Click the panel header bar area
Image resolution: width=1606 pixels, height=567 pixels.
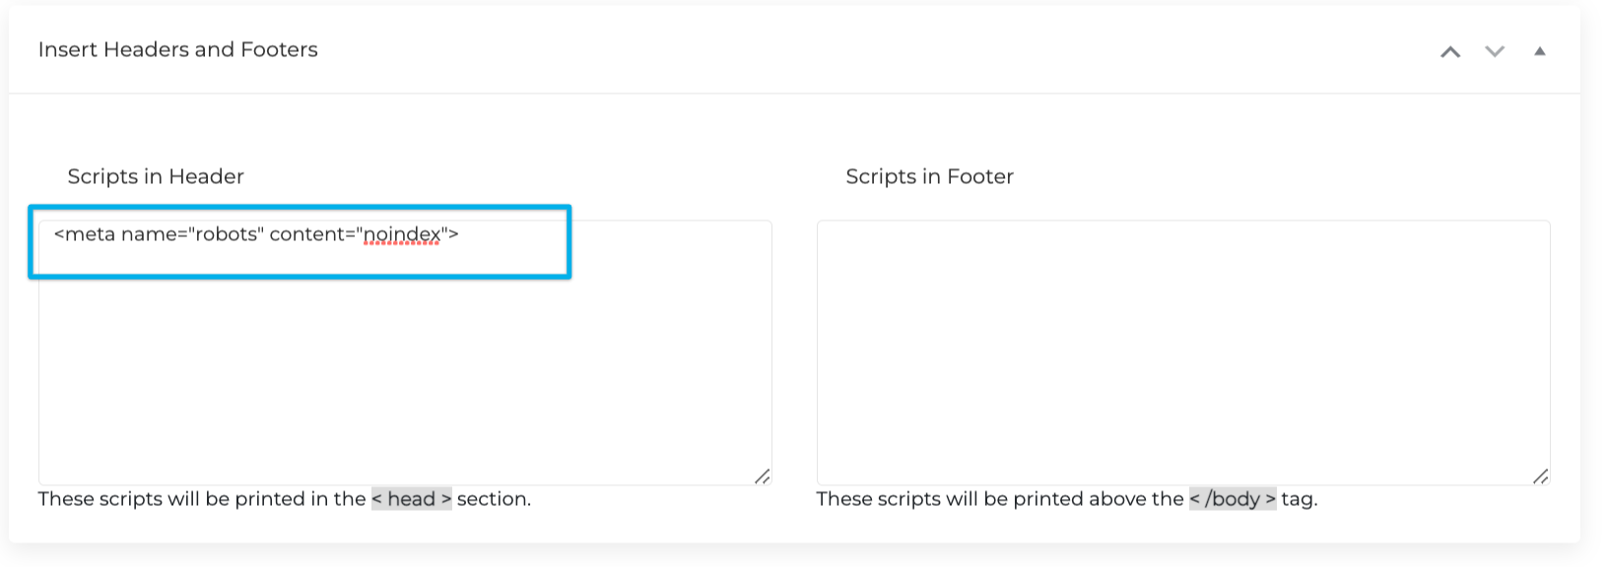click(x=788, y=49)
